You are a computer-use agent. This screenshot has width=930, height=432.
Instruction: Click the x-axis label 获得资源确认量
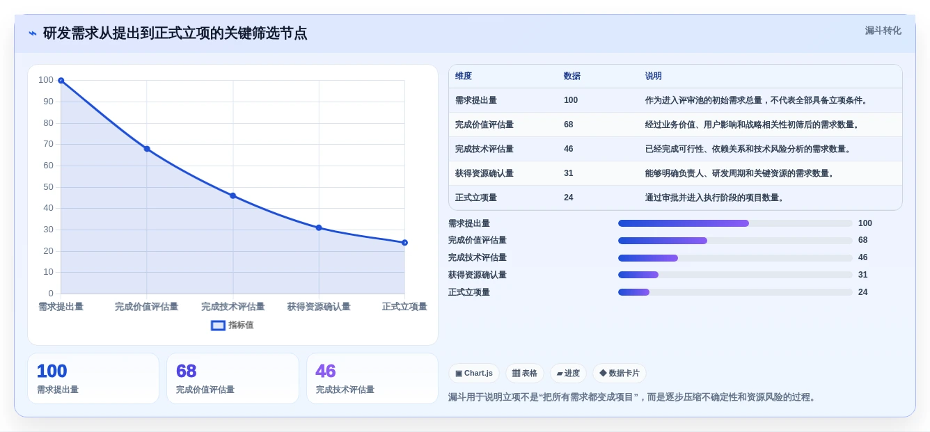tap(319, 307)
